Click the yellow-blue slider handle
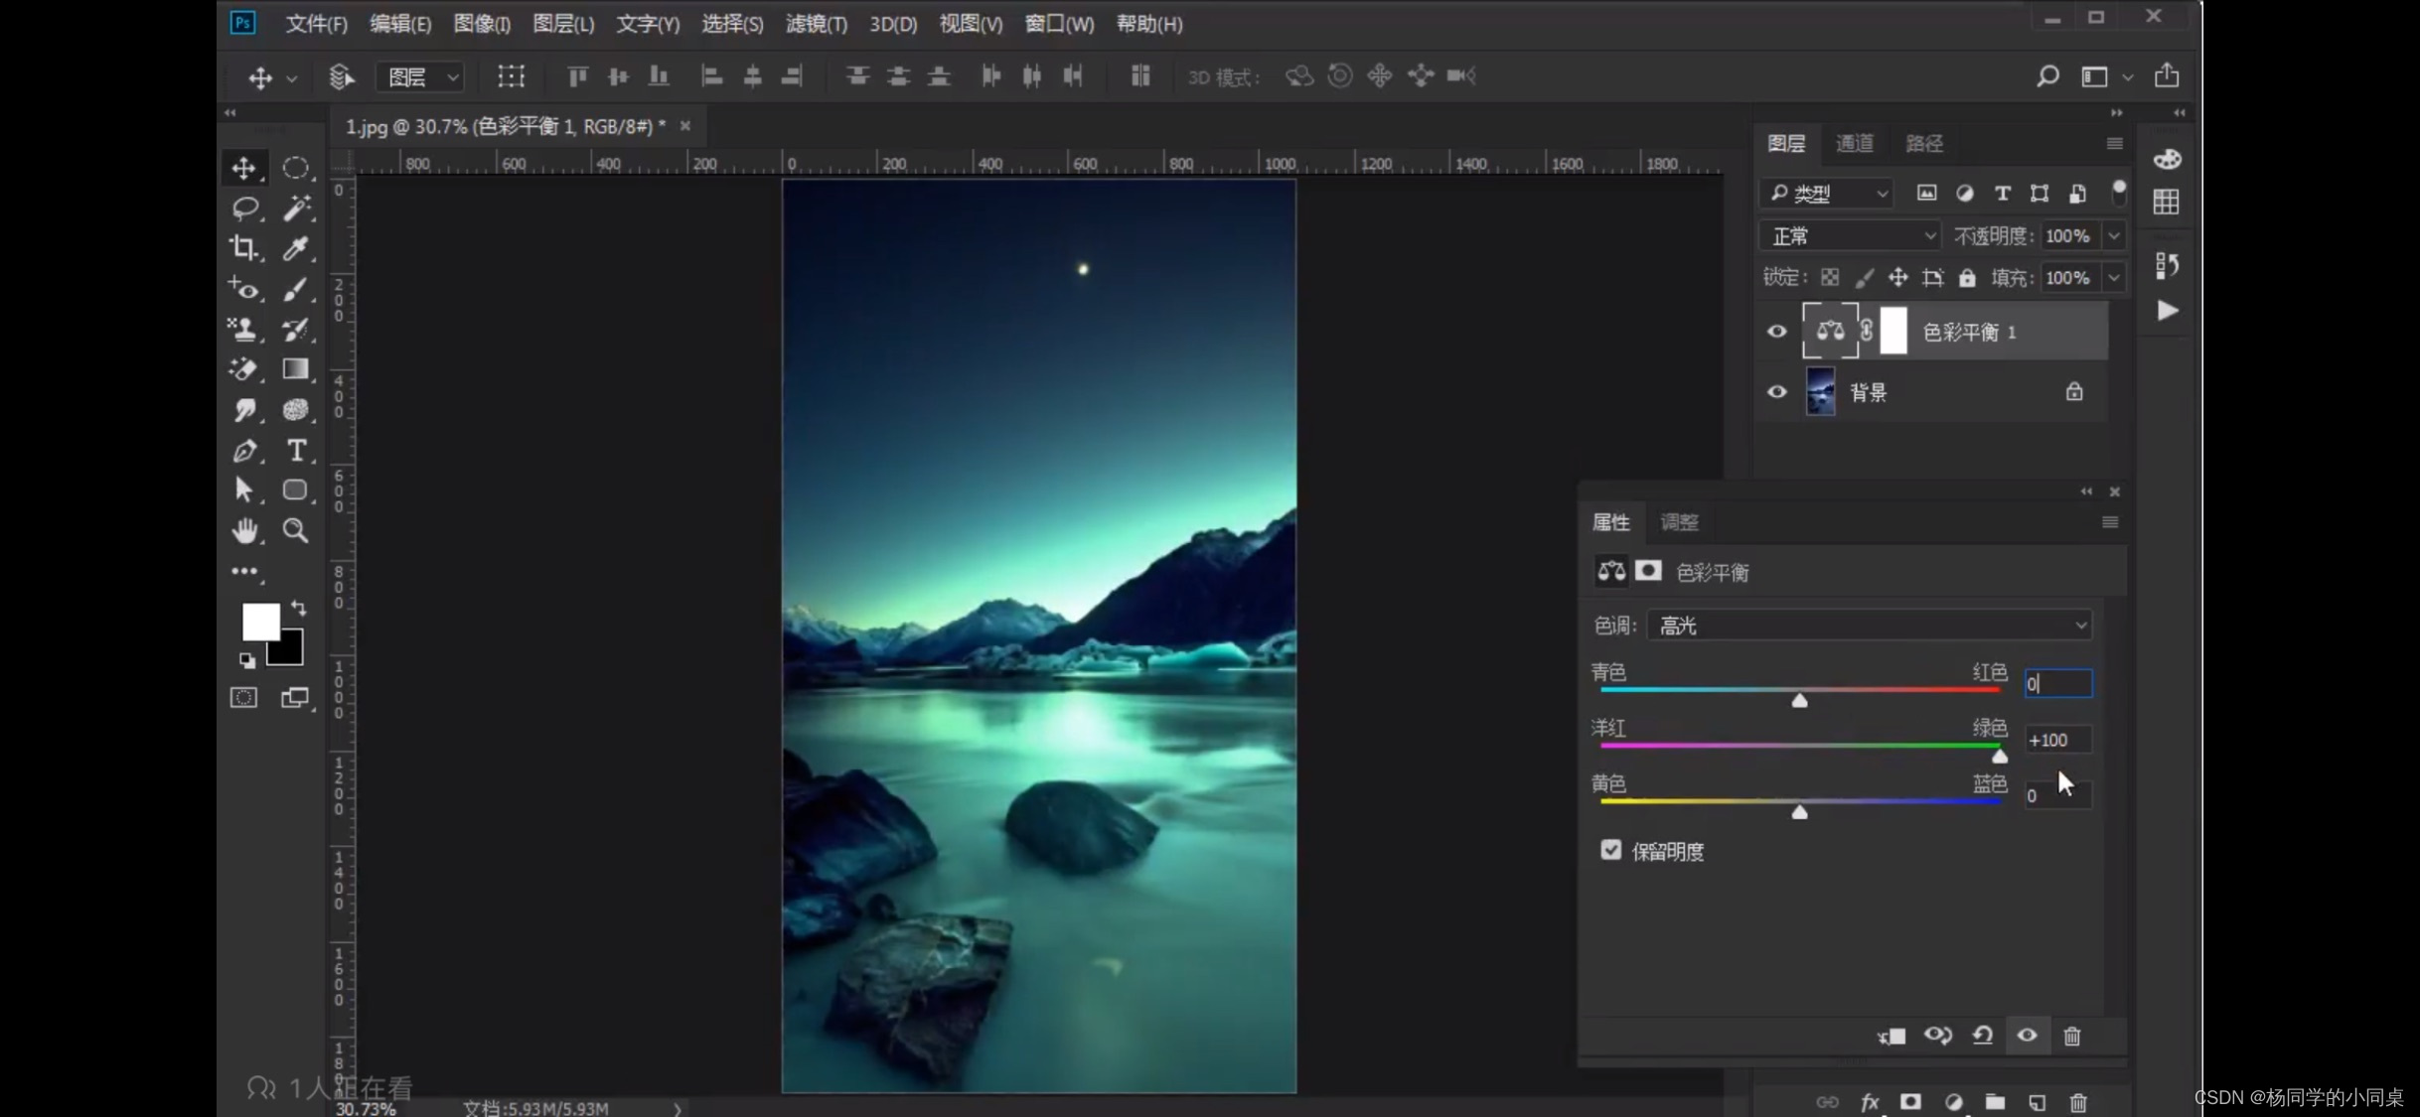Screen dimensions: 2420x1117 1799,812
